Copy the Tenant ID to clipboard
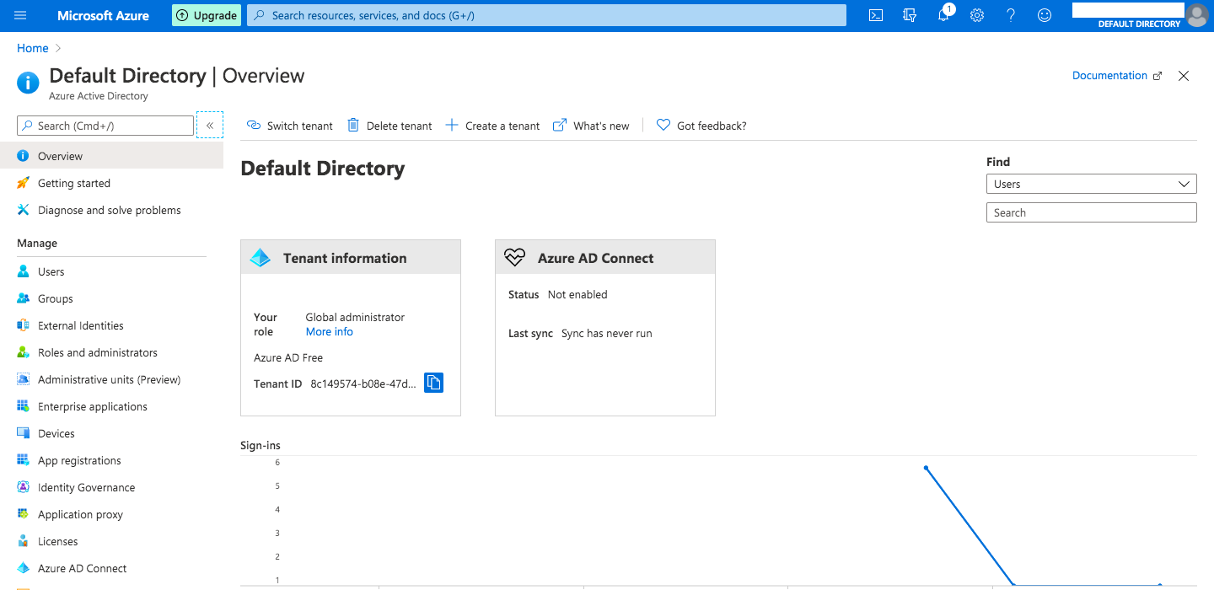Image resolution: width=1214 pixels, height=590 pixels. (433, 383)
